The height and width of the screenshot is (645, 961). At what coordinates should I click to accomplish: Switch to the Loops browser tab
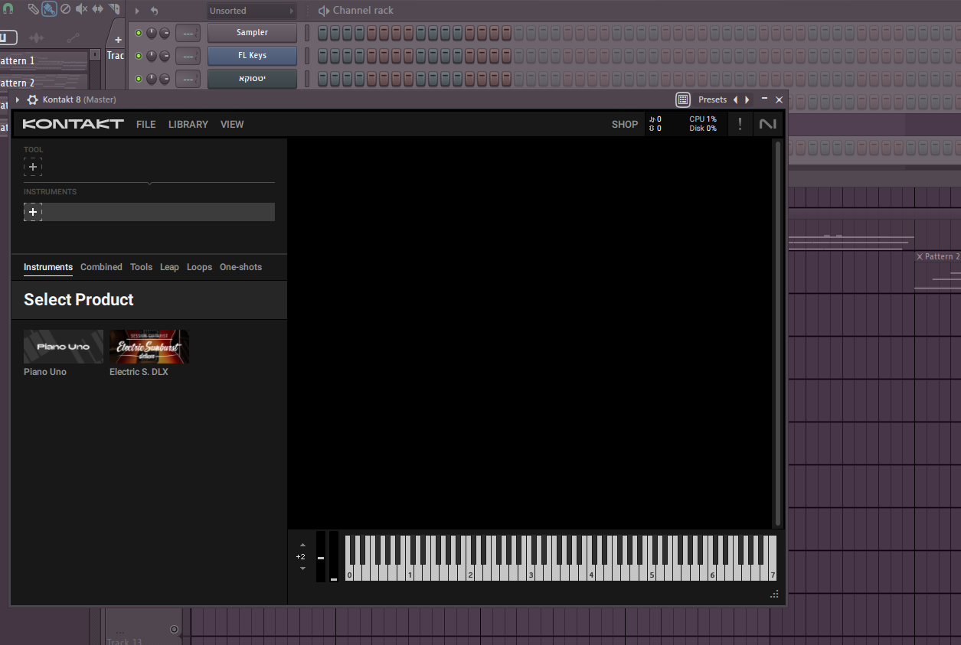[199, 267]
